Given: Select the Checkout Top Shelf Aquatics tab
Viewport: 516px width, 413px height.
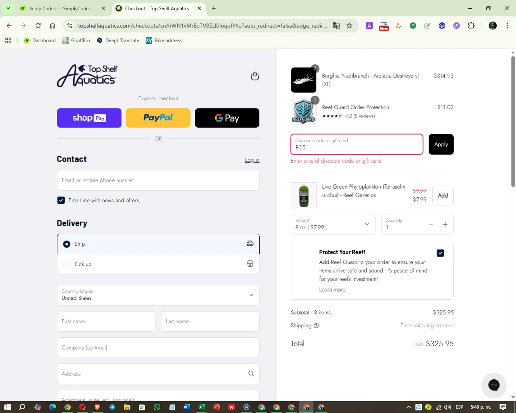Looking at the screenshot, I should (157, 8).
